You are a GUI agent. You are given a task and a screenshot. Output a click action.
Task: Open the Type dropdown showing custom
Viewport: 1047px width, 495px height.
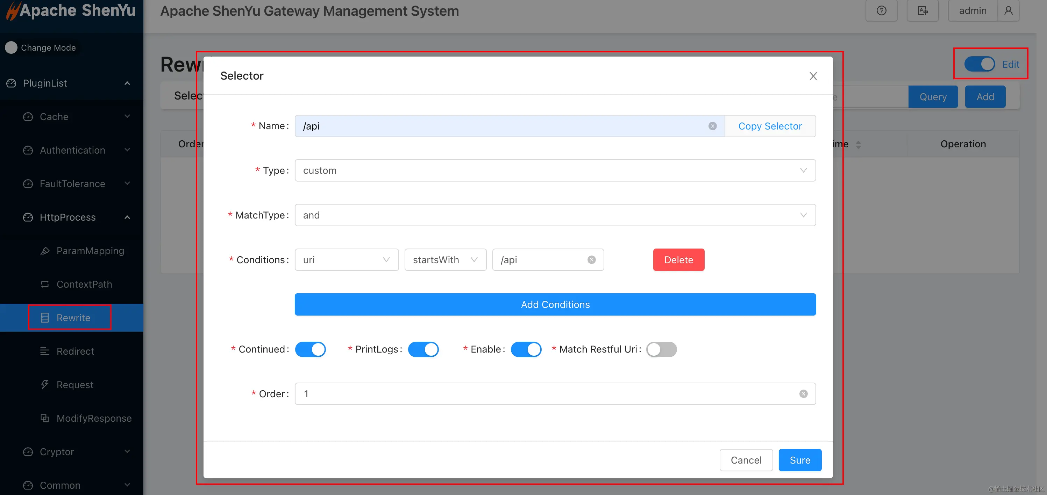pyautogui.click(x=555, y=170)
